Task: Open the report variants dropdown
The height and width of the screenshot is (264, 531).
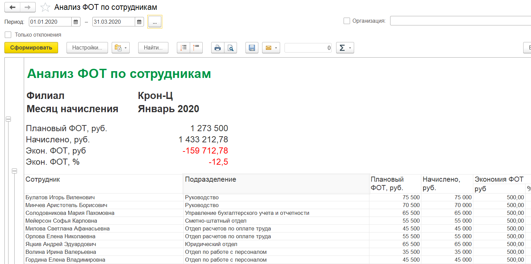Action: point(121,48)
